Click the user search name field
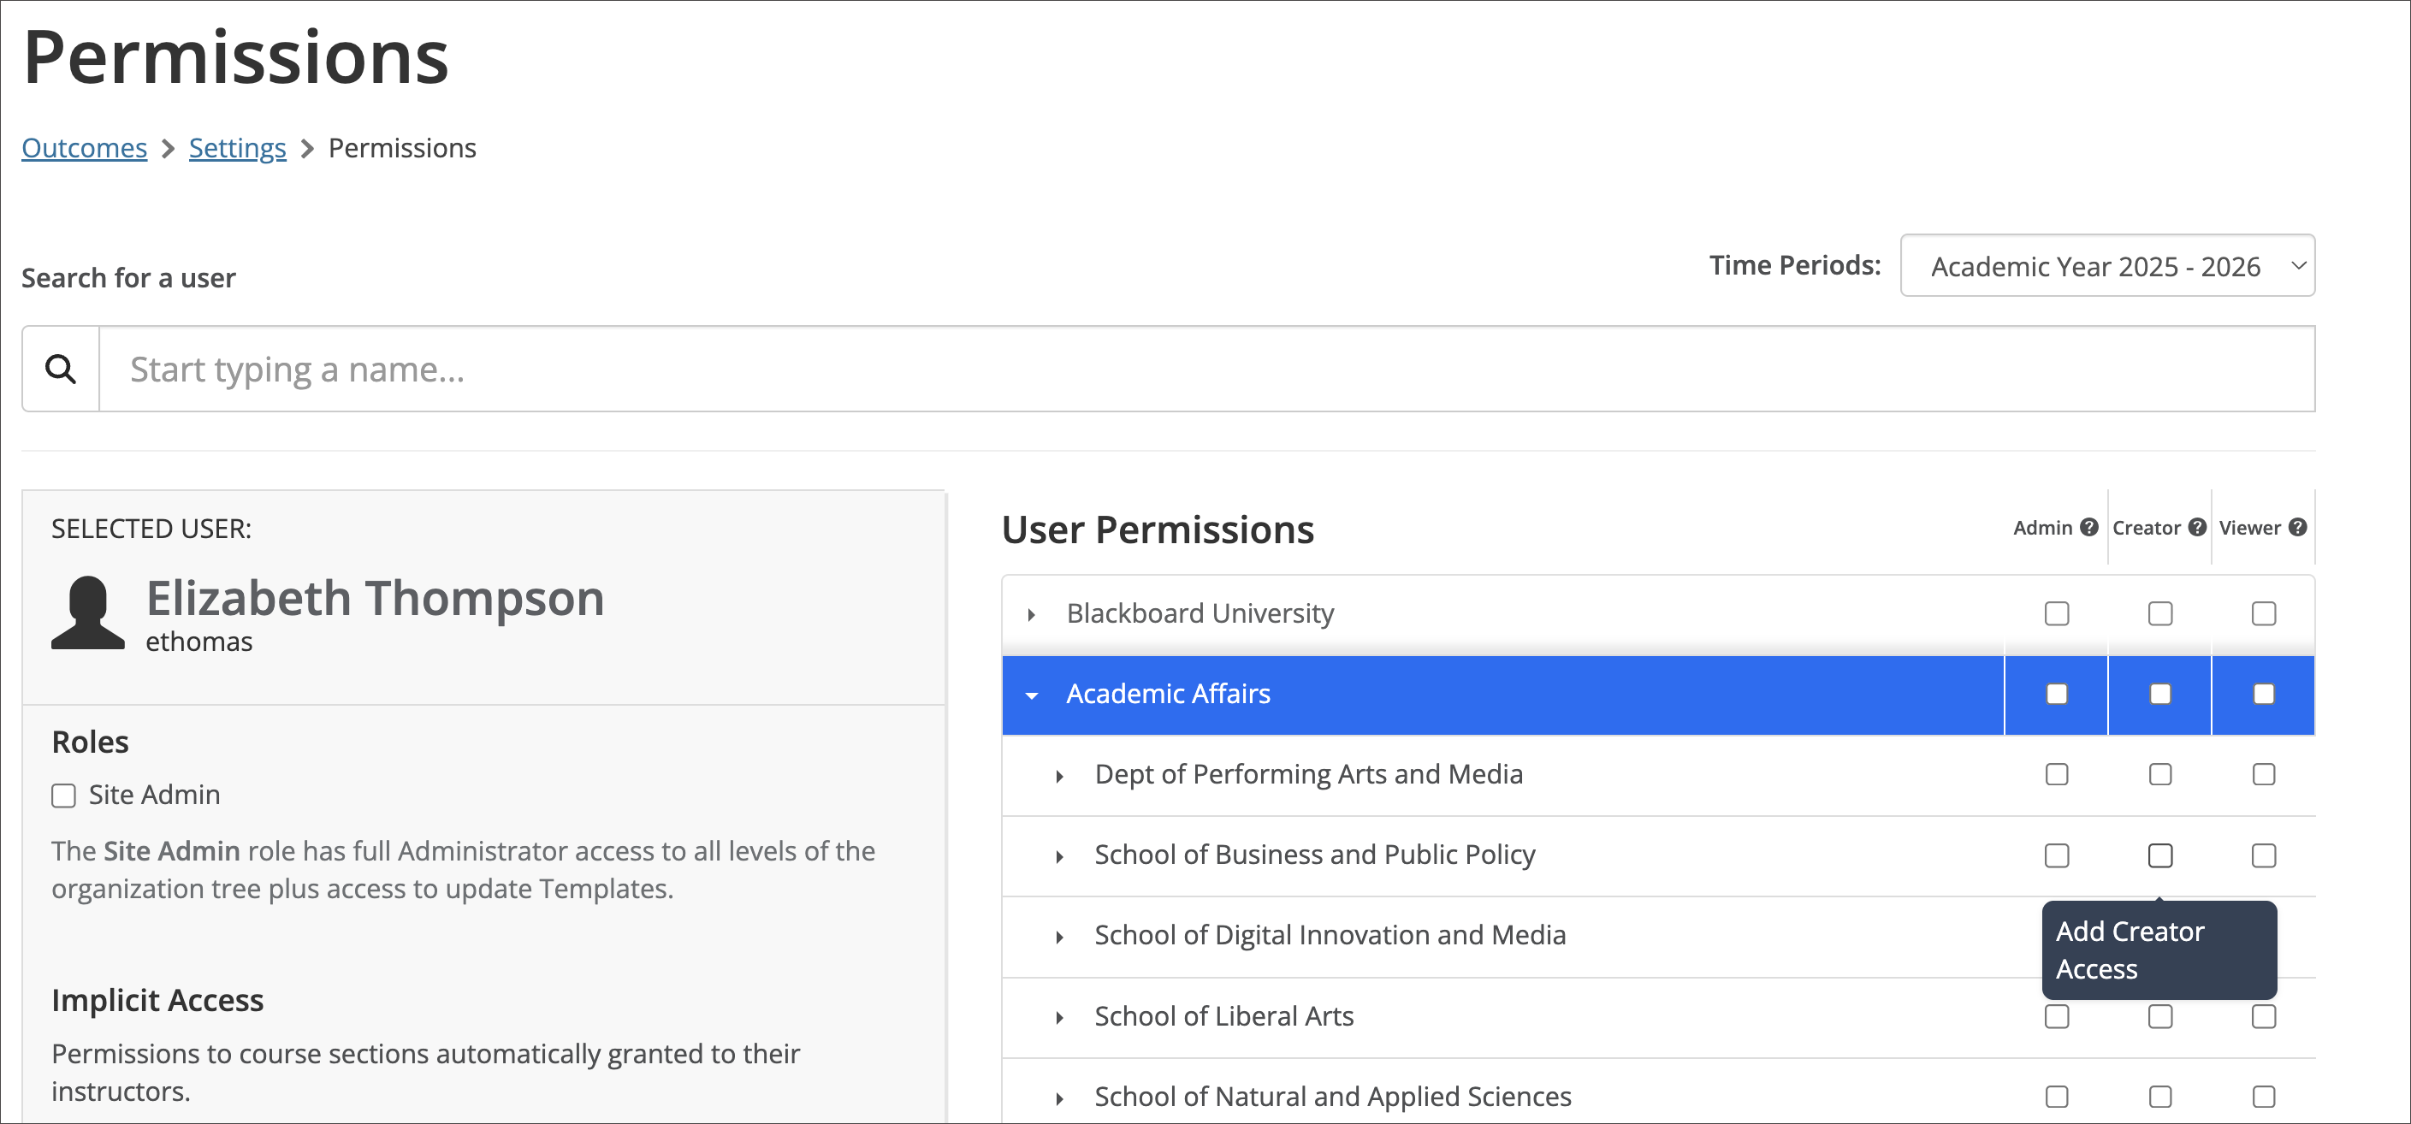This screenshot has width=2411, height=1124. (x=1207, y=369)
